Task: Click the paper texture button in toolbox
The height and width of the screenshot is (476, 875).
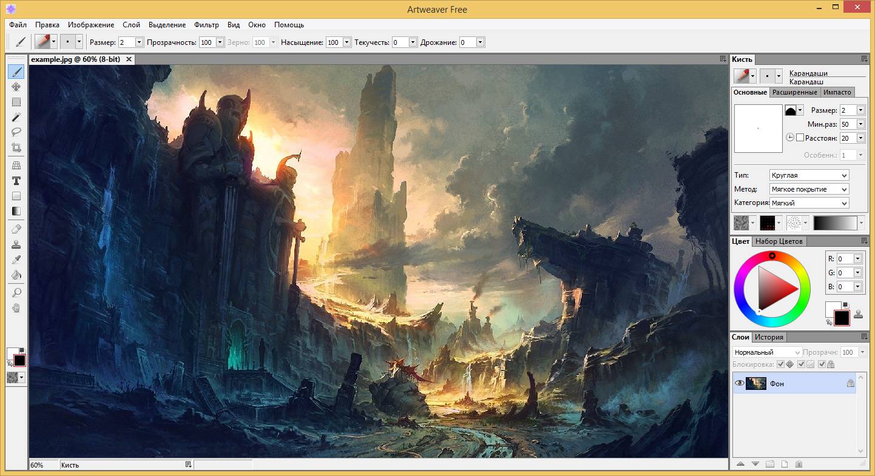Action: coord(16,377)
